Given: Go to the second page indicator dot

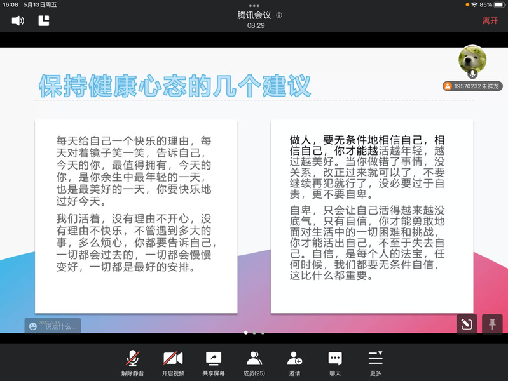Looking at the screenshot, I should 254,333.
